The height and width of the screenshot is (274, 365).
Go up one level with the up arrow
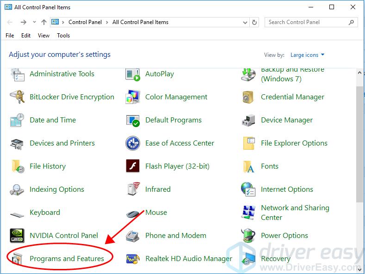click(44, 22)
